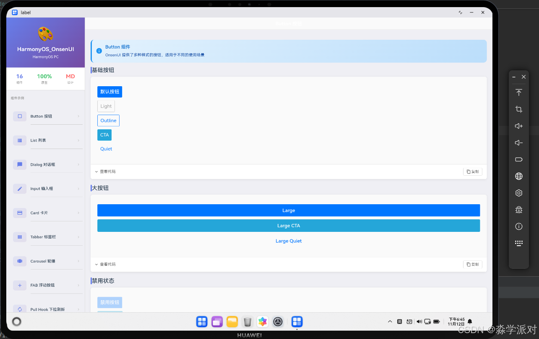Copy code with 复制 in 大按钮 section

tap(473, 265)
